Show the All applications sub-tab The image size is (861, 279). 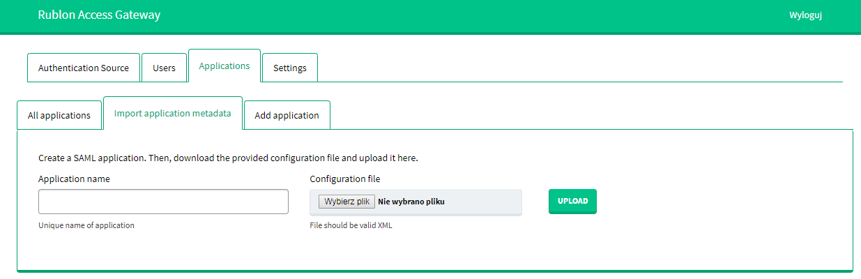point(59,115)
